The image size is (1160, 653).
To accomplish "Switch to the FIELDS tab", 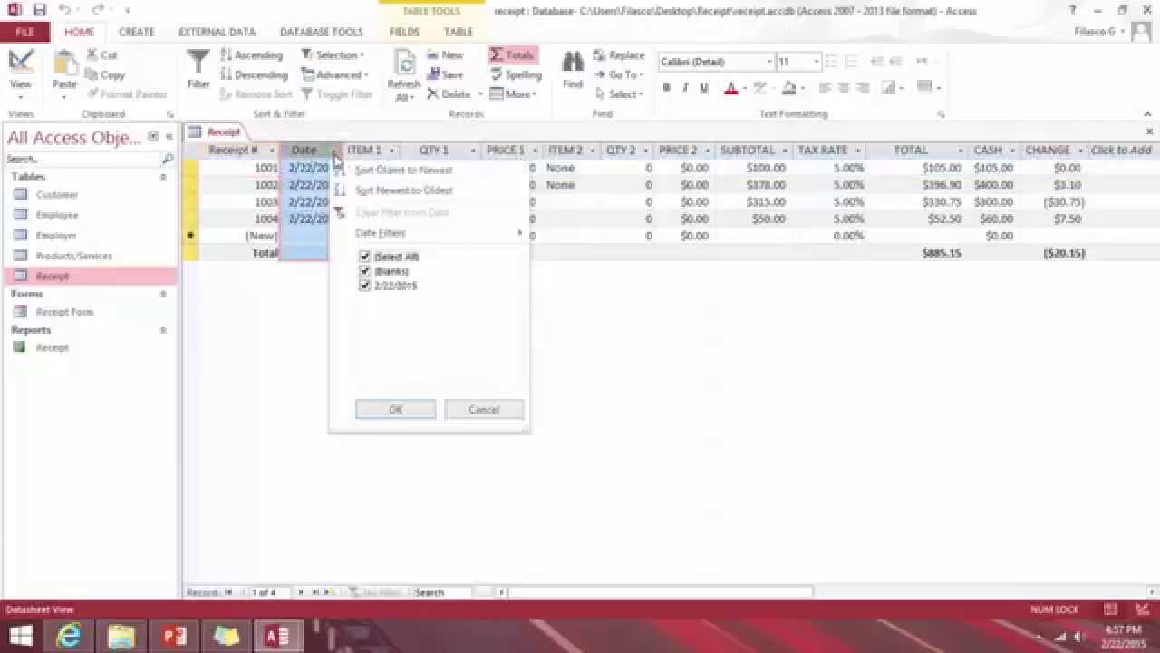I will tap(404, 32).
